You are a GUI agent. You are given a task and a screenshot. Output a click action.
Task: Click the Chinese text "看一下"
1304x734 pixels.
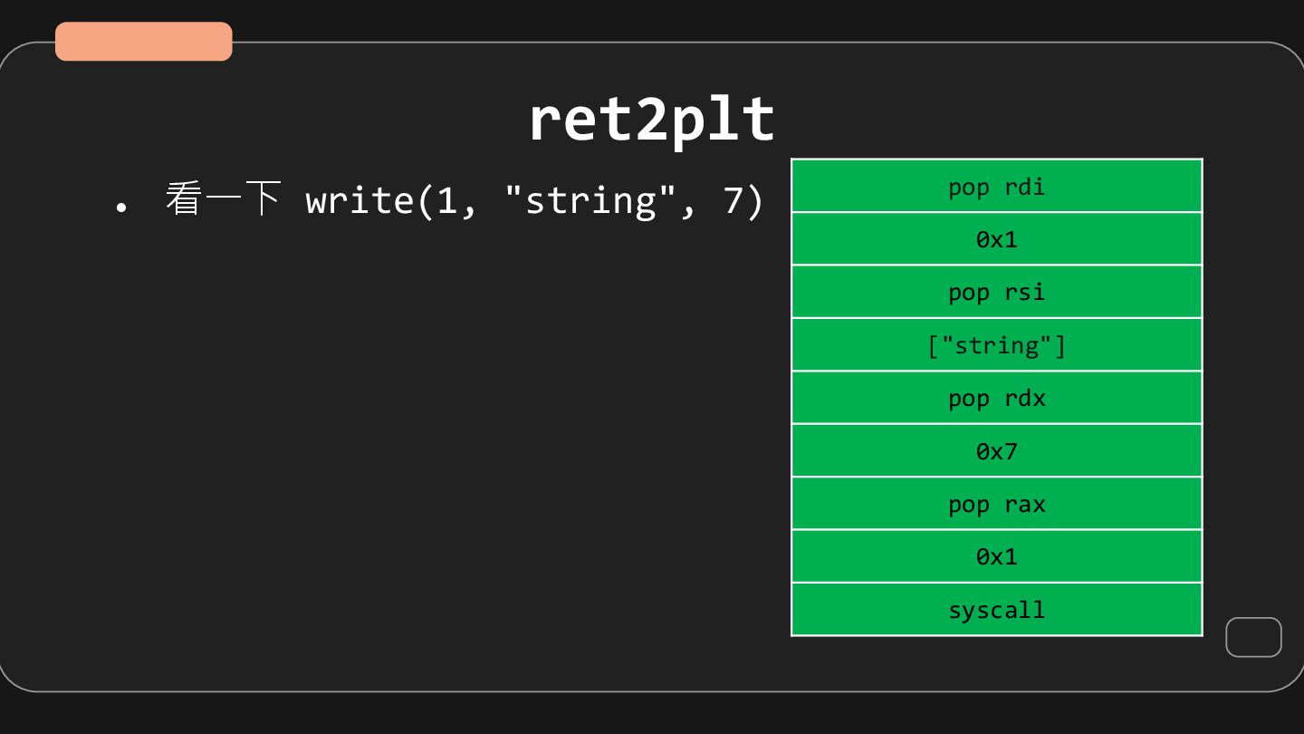(x=223, y=199)
